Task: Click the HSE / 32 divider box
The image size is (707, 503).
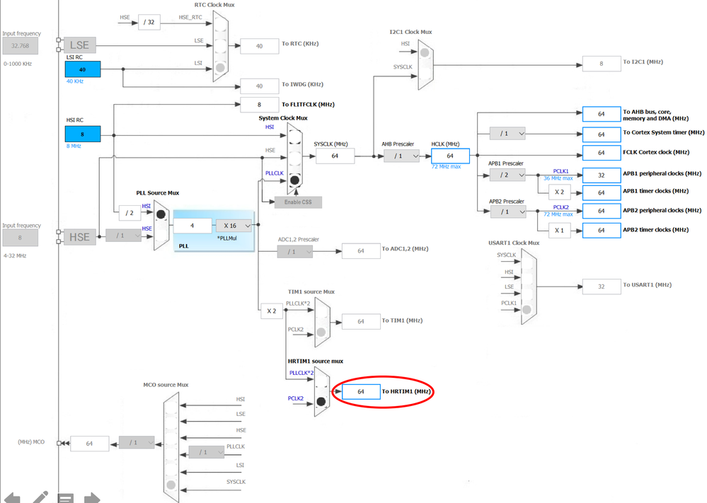Action: (x=149, y=22)
